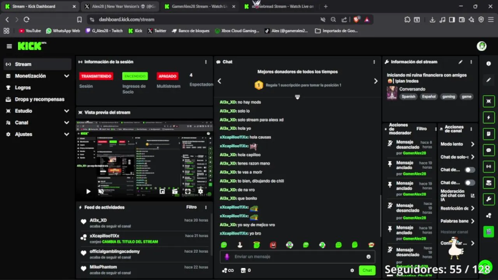The height and width of the screenshot is (280, 498).
Task: Open Información de la sesión options menu
Action: (x=206, y=62)
